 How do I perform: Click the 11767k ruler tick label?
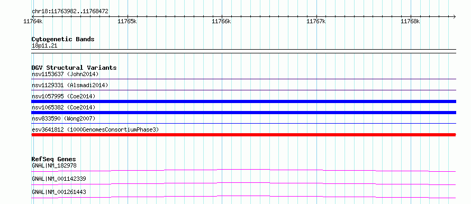click(x=316, y=21)
